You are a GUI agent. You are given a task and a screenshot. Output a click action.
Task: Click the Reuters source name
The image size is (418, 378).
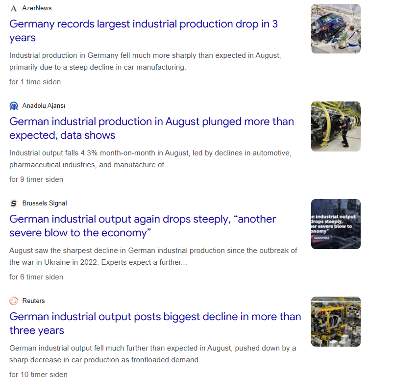coord(33,301)
